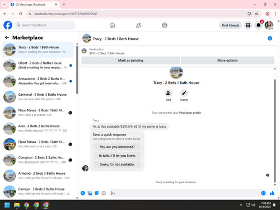Click the conversation scrollbar
The height and width of the screenshot is (210, 280).
pyautogui.click(x=274, y=130)
